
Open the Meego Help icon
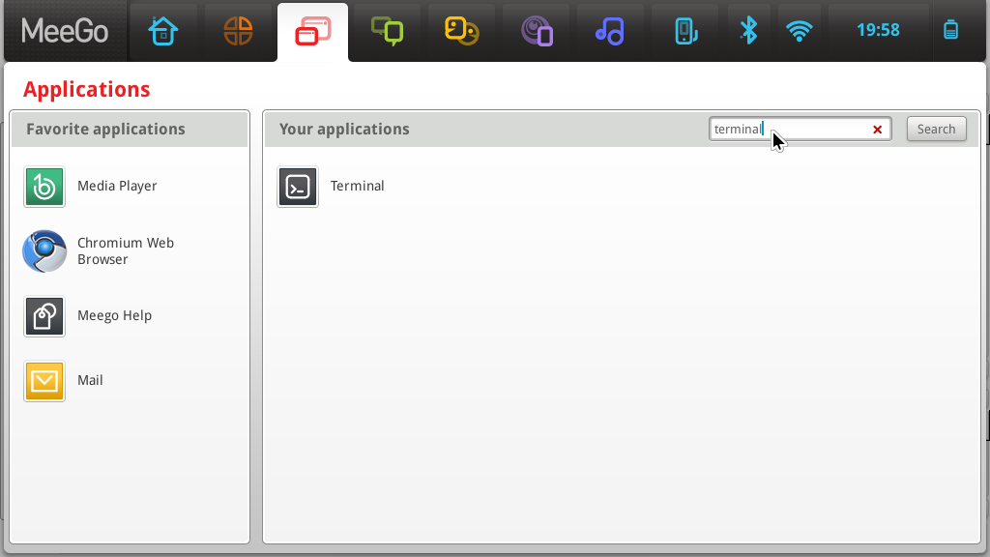tap(44, 316)
